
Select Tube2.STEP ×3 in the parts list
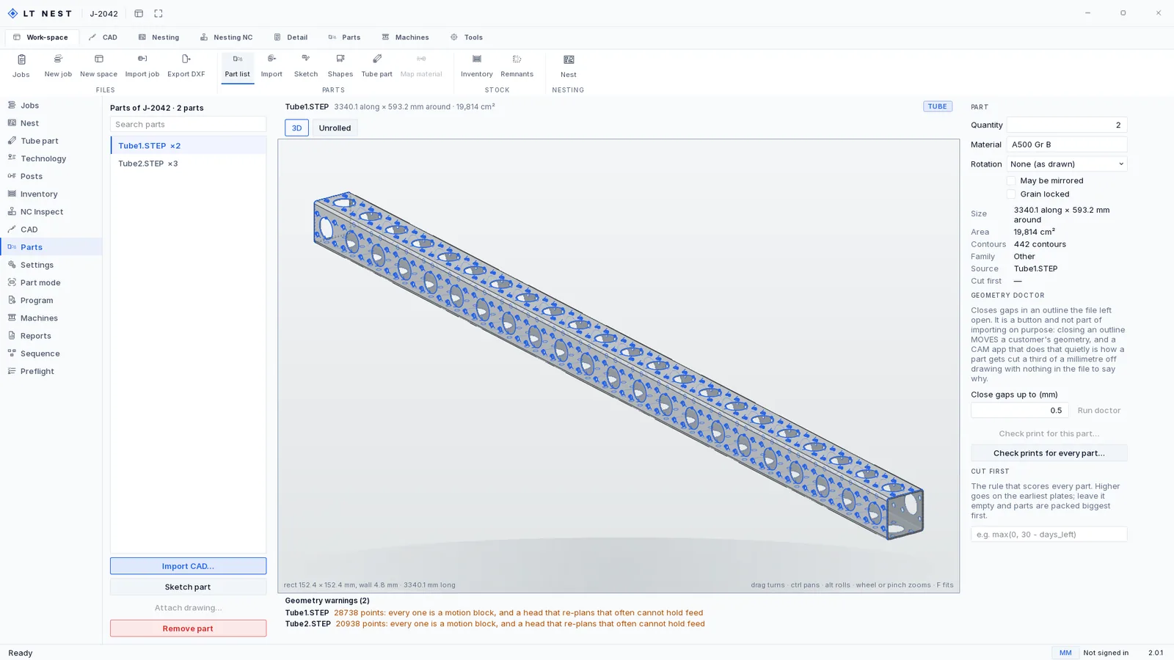pyautogui.click(x=189, y=164)
